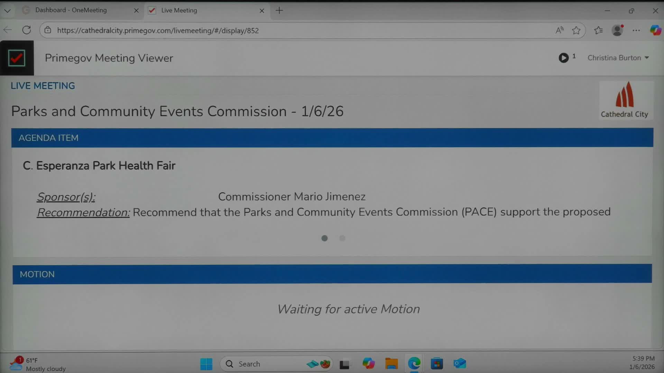Screen dimensions: 664x373
Task: Open the vertical tabs chevron in tab strip
Action: tap(7, 11)
